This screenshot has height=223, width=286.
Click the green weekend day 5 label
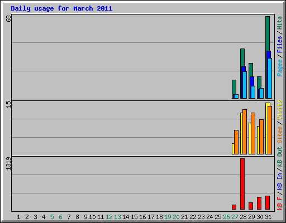pyautogui.click(x=52, y=217)
